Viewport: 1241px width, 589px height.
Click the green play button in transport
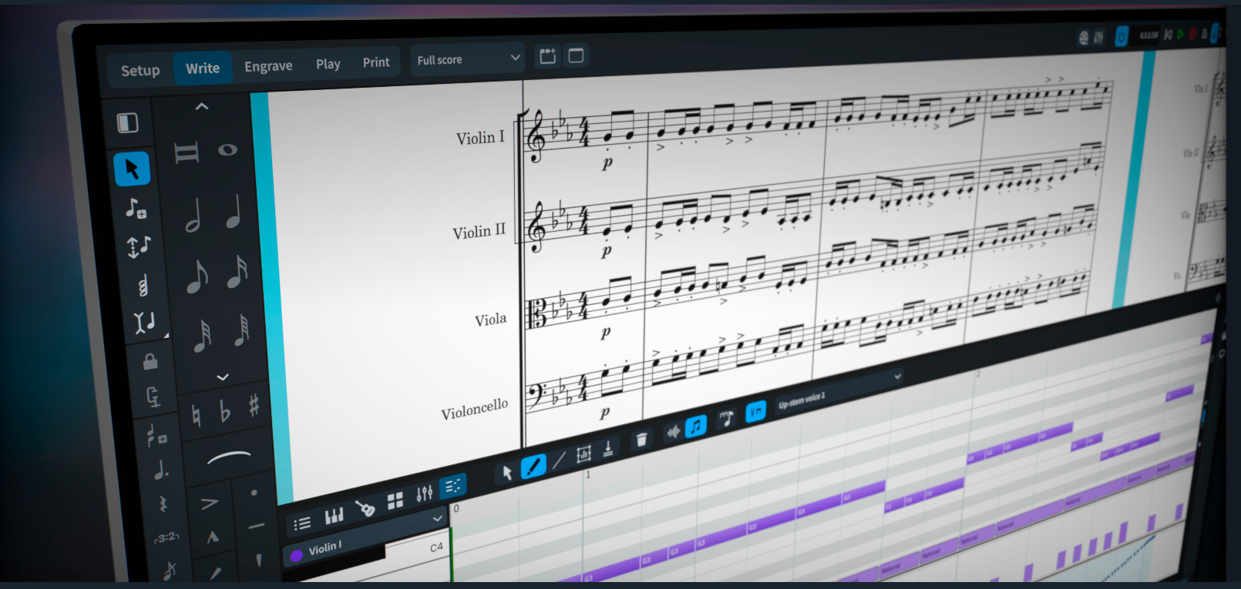(1180, 35)
